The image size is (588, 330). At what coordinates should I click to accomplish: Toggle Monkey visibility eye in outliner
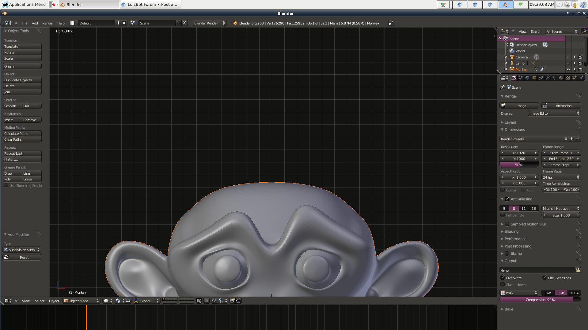568,69
